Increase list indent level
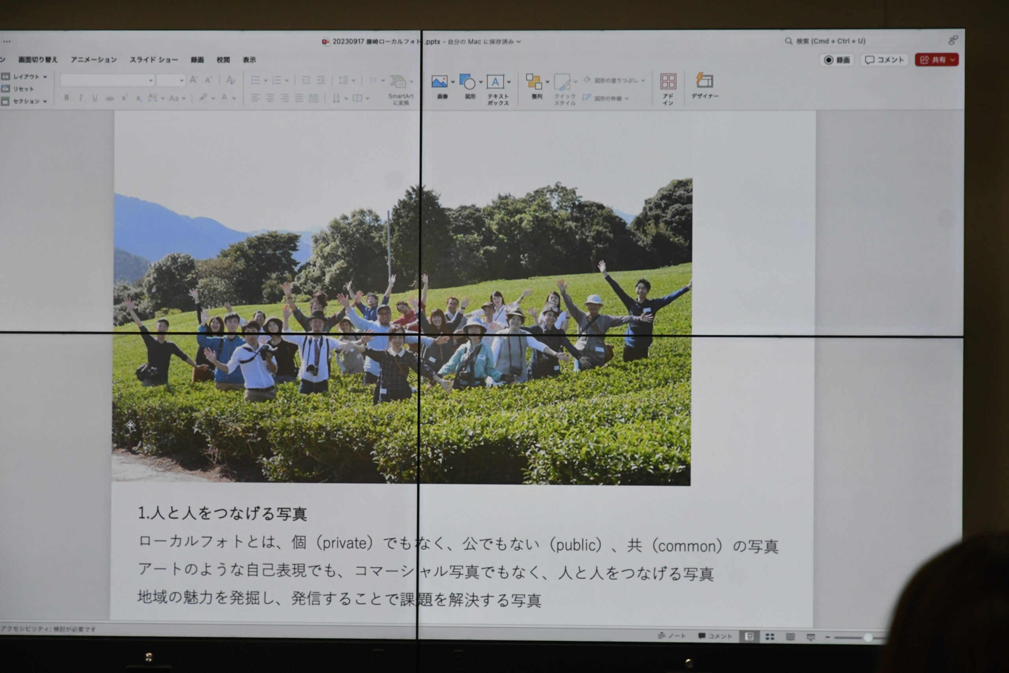This screenshot has width=1009, height=673. (x=321, y=80)
